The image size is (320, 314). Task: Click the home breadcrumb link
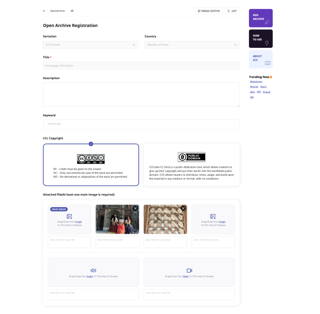coord(44,11)
